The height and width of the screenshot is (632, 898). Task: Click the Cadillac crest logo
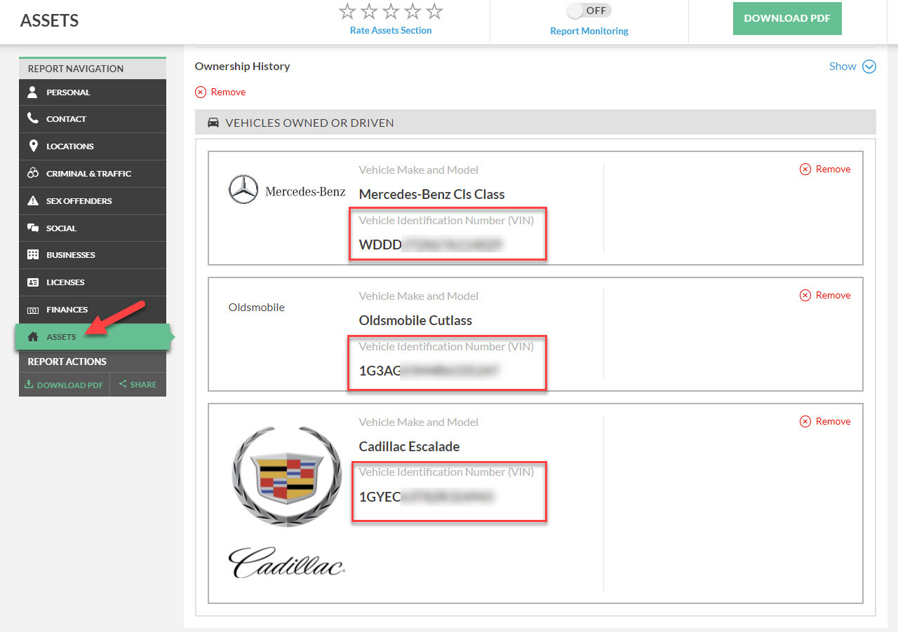(x=287, y=476)
